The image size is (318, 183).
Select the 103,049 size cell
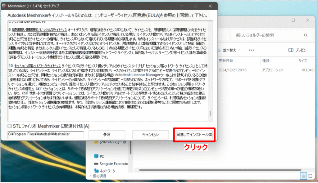(x=307, y=70)
